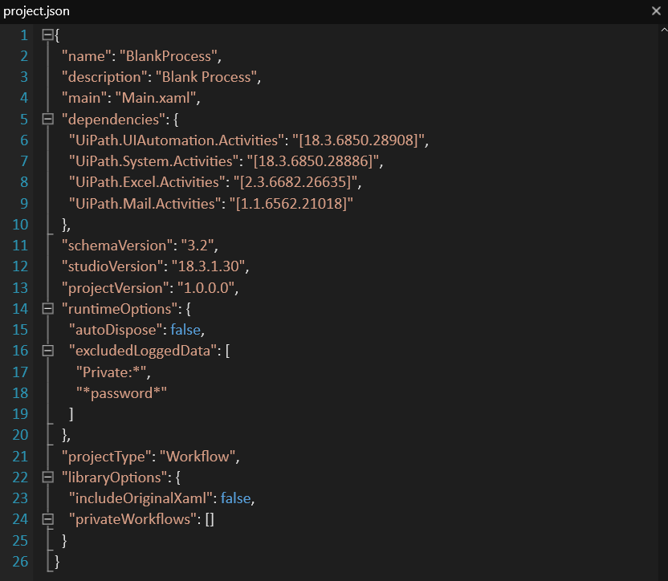Click the "Private:*" entry
668x581 pixels.
pyautogui.click(x=112, y=372)
